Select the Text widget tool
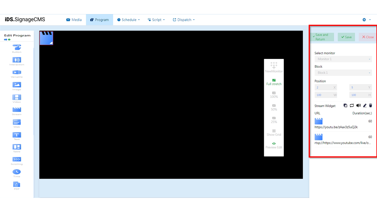Image resolution: width=377 pixels, height=212 pixels. [x=17, y=135]
